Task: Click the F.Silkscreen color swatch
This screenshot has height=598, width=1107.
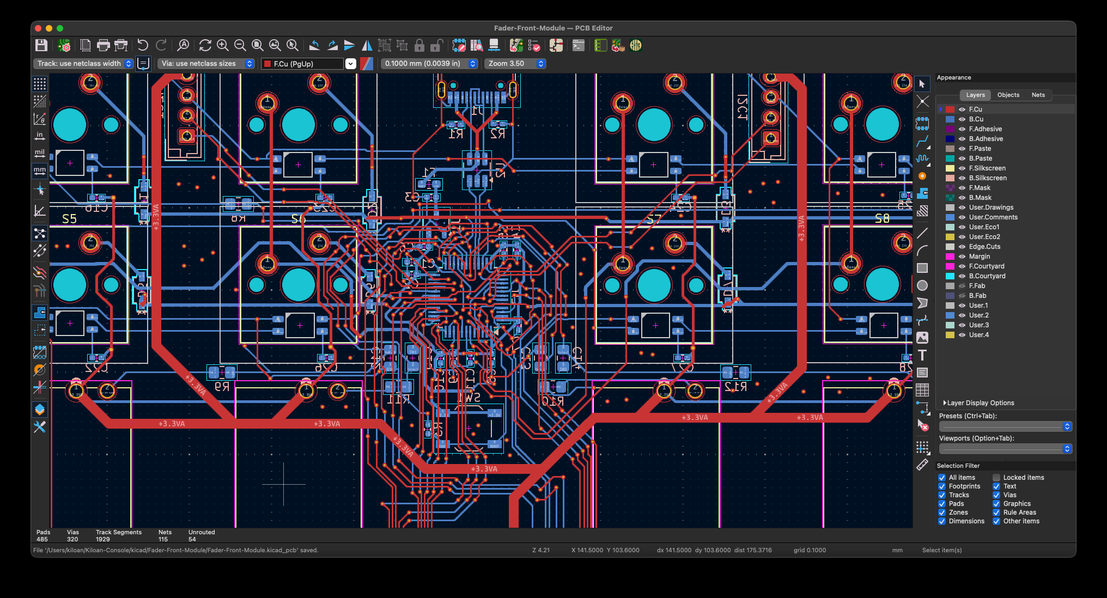Action: pos(950,168)
